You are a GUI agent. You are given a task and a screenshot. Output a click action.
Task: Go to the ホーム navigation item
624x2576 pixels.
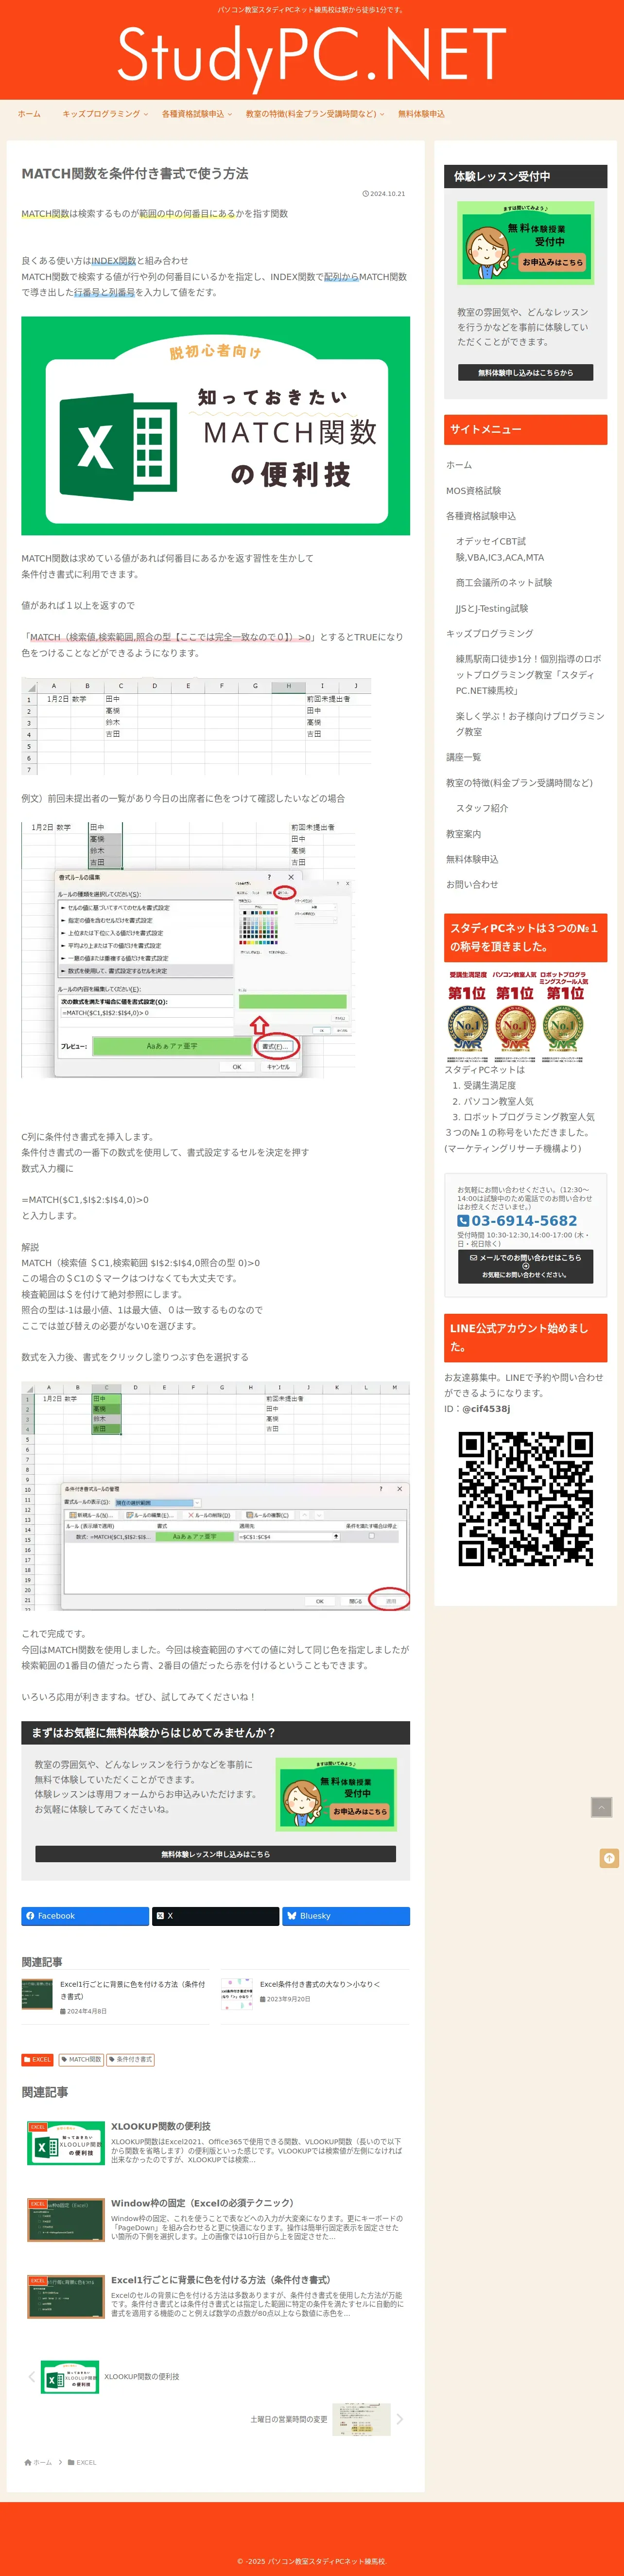click(29, 114)
